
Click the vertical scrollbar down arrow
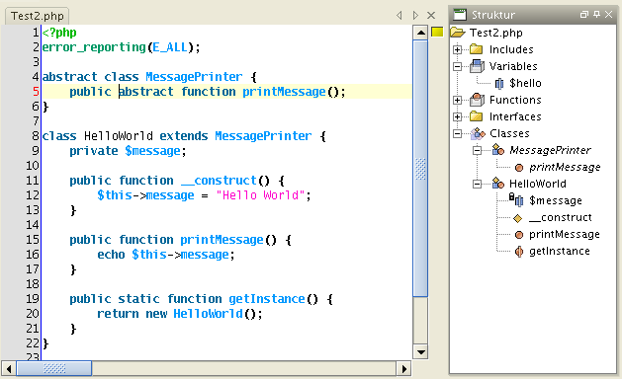click(420, 351)
